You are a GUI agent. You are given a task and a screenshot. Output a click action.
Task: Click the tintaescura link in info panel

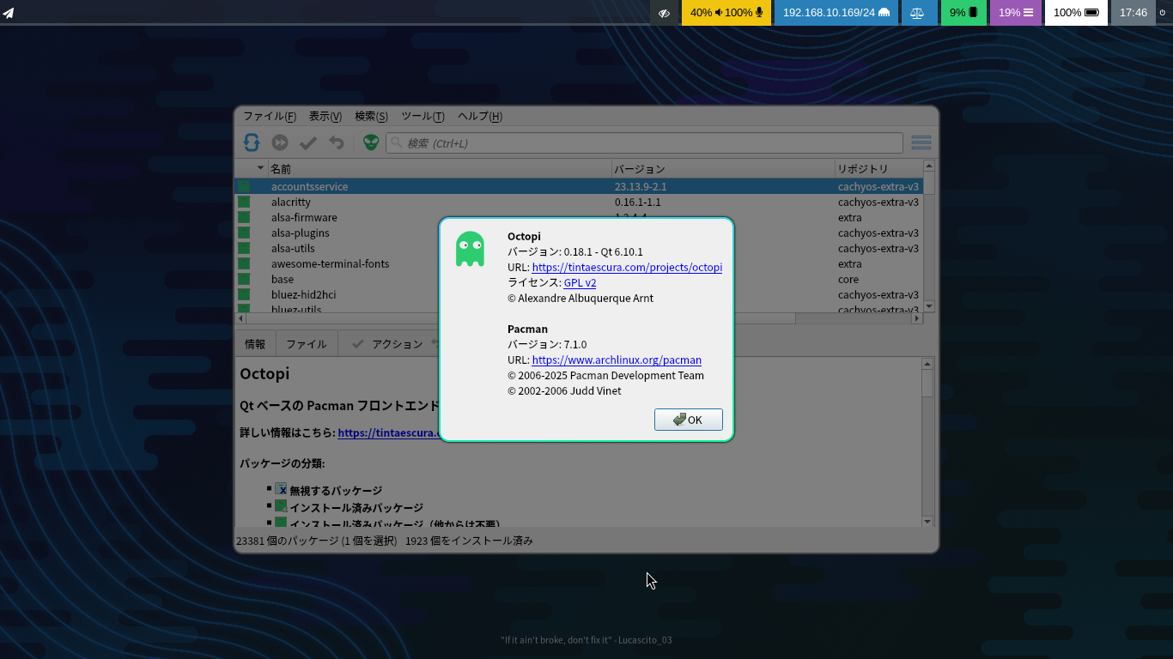click(388, 432)
